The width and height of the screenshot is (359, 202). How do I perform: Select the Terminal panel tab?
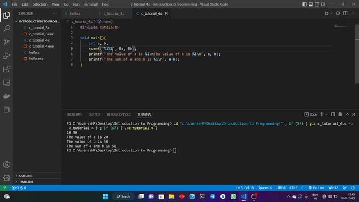(145, 114)
